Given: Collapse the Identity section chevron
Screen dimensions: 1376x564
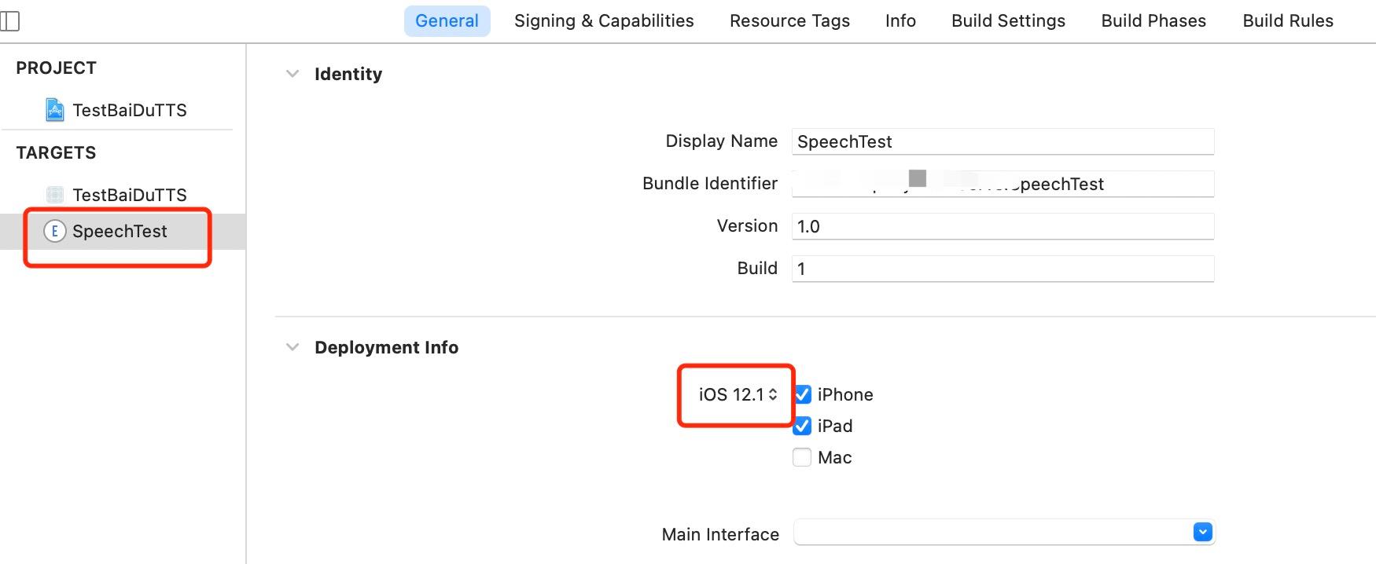Looking at the screenshot, I should pyautogui.click(x=292, y=74).
